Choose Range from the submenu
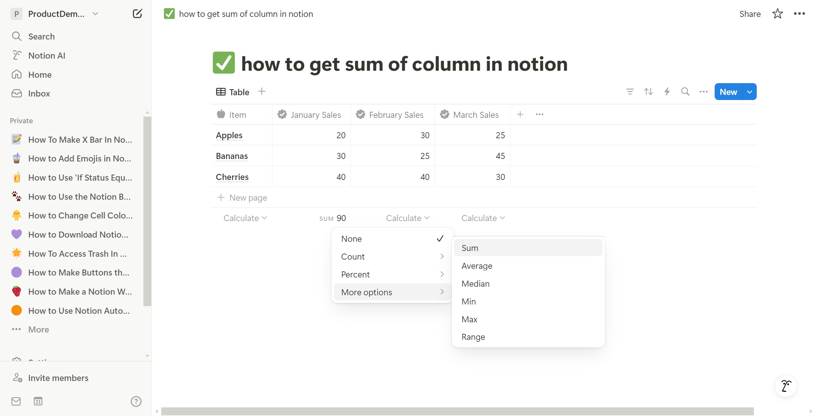This screenshot has height=416, width=816. pyautogui.click(x=528, y=337)
